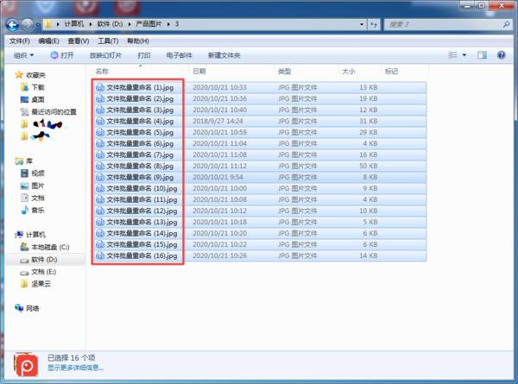This screenshot has width=518, height=384.
Task: Sort by the 大小 column header
Action: (x=349, y=72)
